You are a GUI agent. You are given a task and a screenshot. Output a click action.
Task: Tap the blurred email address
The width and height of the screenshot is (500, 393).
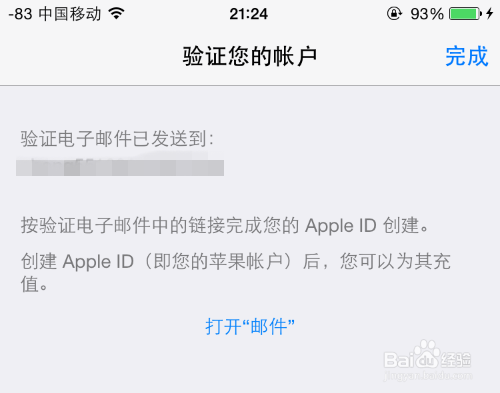120,167
